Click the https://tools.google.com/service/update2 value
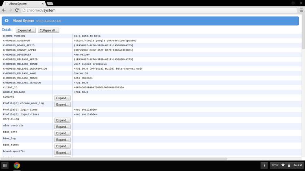The image size is (305, 171). (x=105, y=41)
